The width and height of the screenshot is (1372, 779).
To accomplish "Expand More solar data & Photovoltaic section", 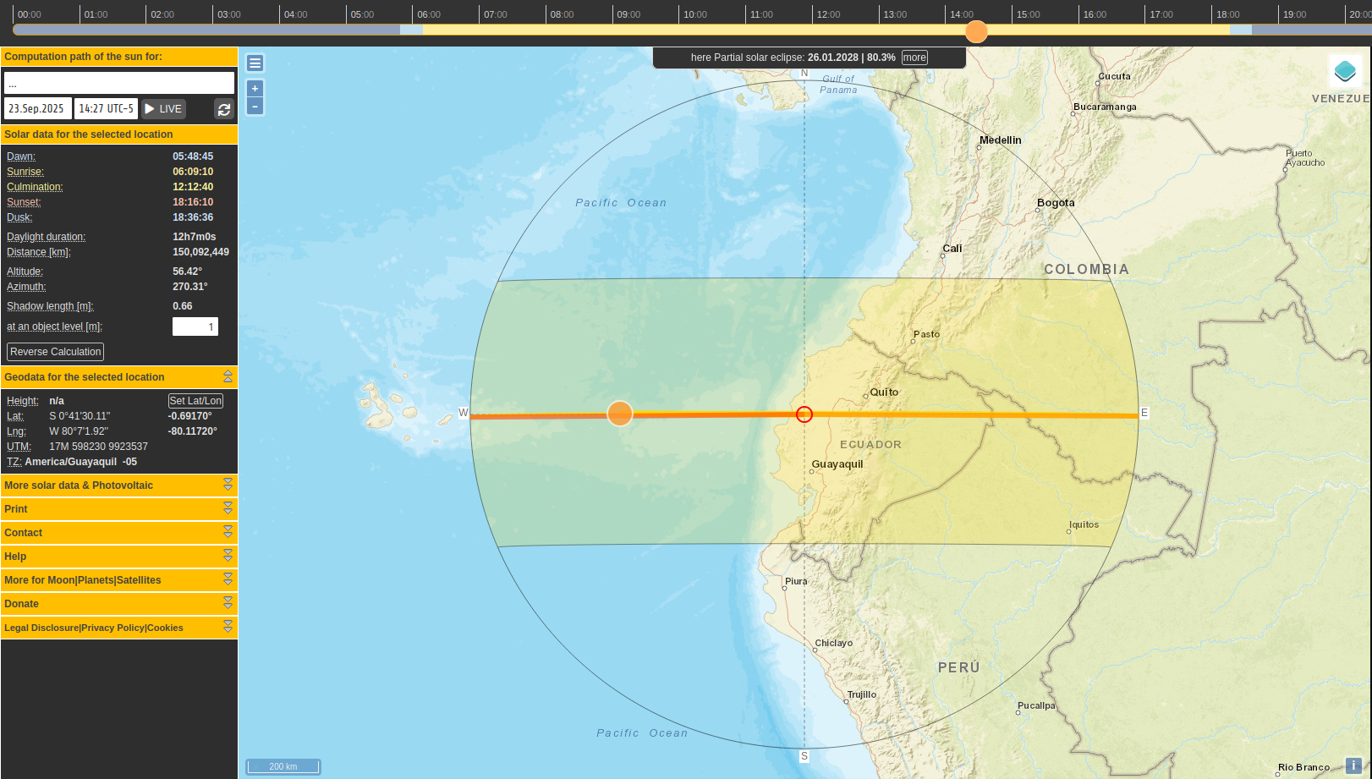I will (228, 485).
